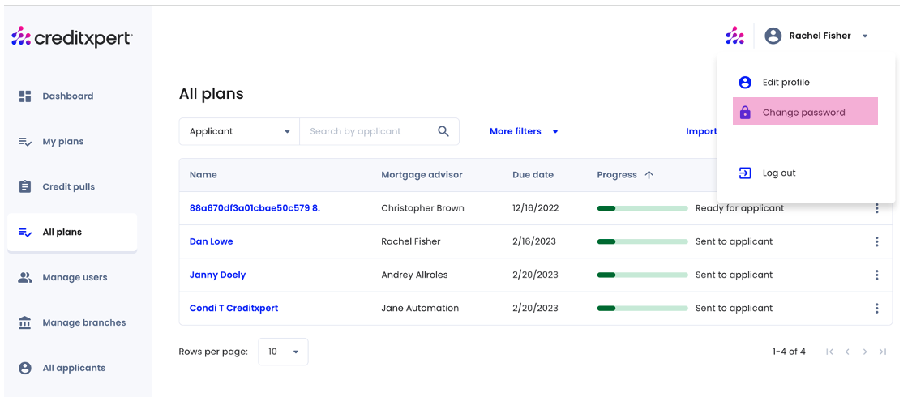The height and width of the screenshot is (397, 912).
Task: Click the Mortgage advisor column header
Action: [x=422, y=175]
